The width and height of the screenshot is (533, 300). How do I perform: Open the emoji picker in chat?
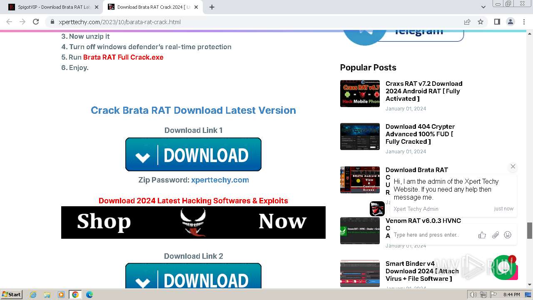508,235
